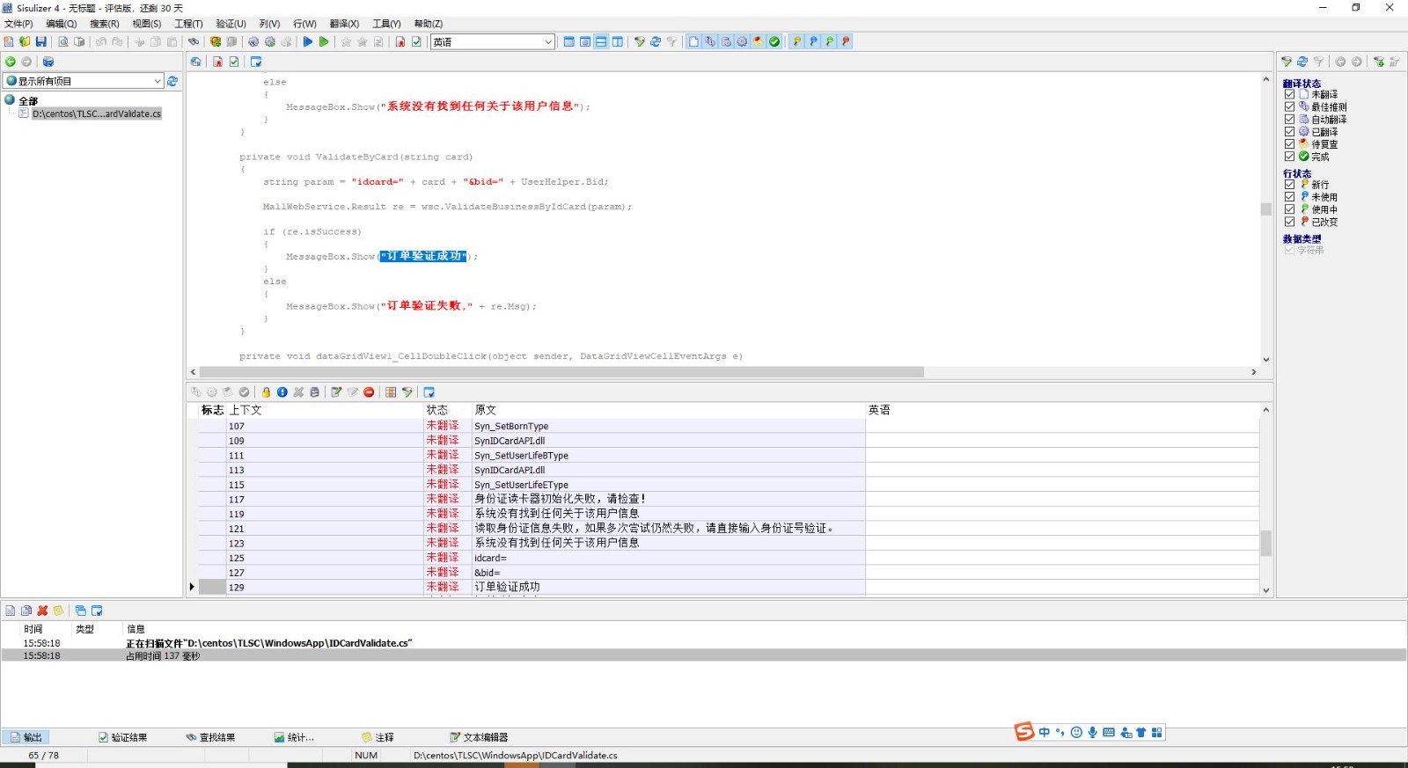The image size is (1408, 768).
Task: Click the red no-entry icon in sheet toolbar
Action: tap(369, 392)
